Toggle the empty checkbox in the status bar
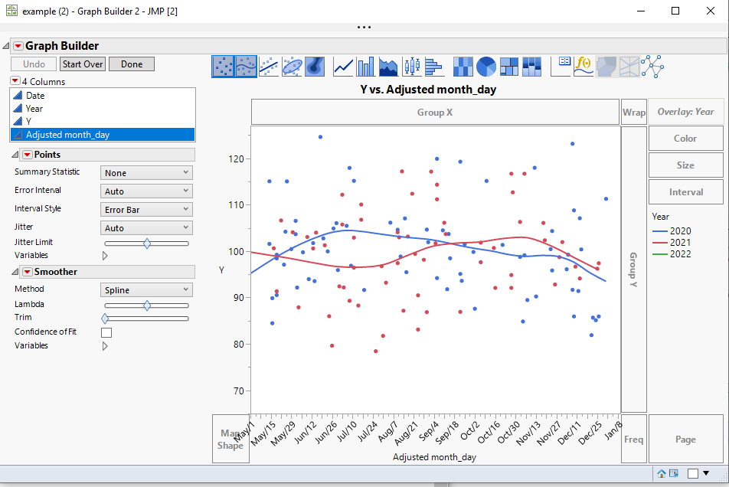 tap(693, 473)
